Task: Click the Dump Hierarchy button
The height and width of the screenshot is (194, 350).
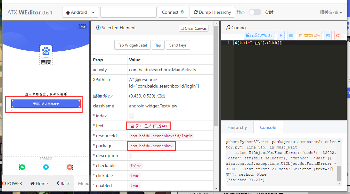Action: (212, 12)
